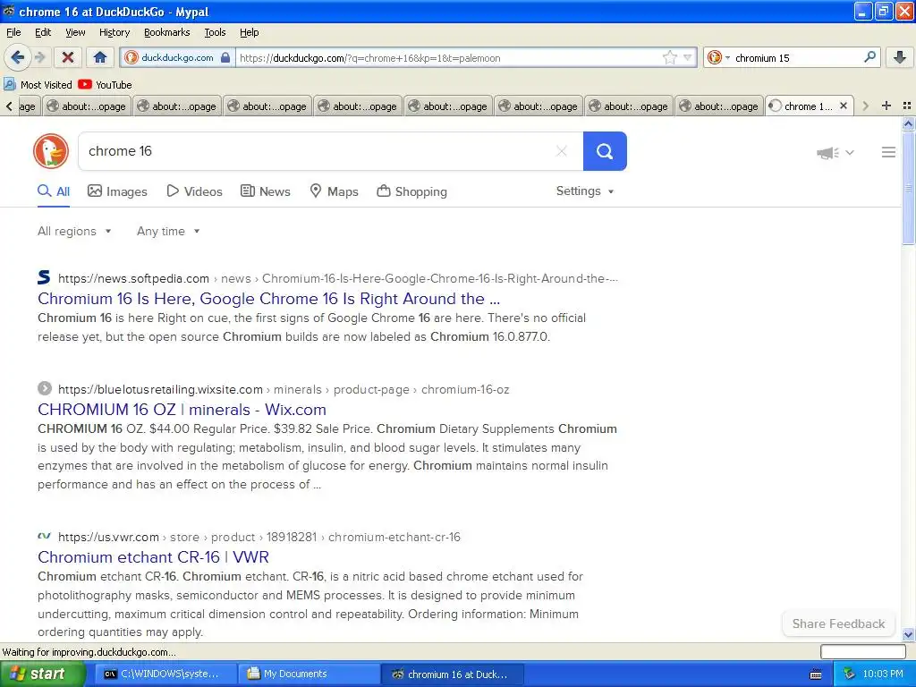Close the chrome 1... tab
The width and height of the screenshot is (916, 687).
(x=843, y=106)
